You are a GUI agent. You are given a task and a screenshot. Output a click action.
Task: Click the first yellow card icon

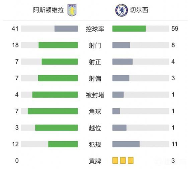[x=115, y=161]
